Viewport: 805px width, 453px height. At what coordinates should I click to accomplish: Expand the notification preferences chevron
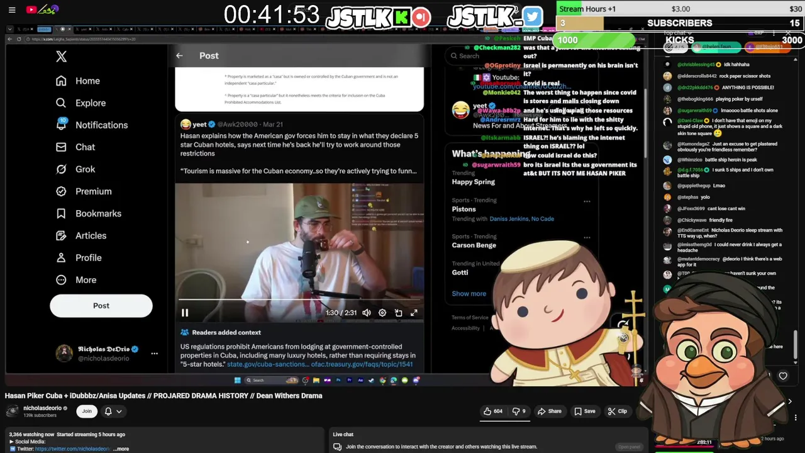click(119, 411)
